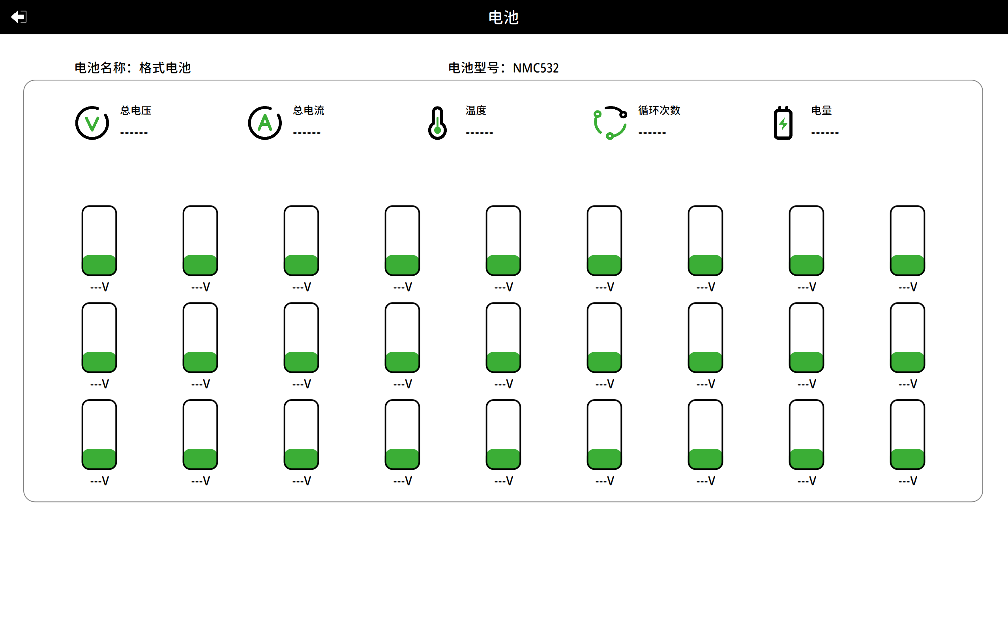
Task: Select first battery cell in top row
Action: pos(99,241)
